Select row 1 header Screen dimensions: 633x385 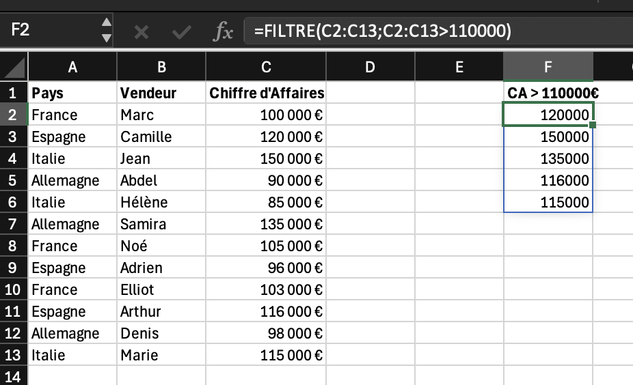click(13, 93)
